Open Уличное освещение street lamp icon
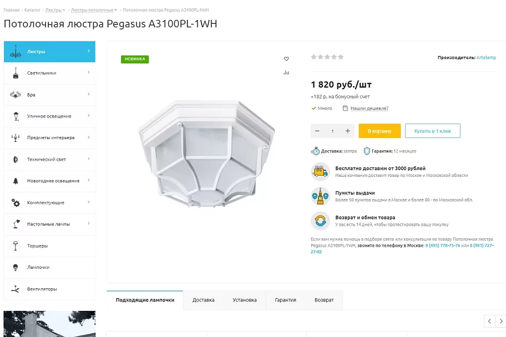506x337 pixels. coord(16,116)
